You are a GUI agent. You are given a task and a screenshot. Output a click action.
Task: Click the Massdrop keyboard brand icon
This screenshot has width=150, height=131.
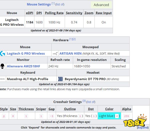[2, 79]
